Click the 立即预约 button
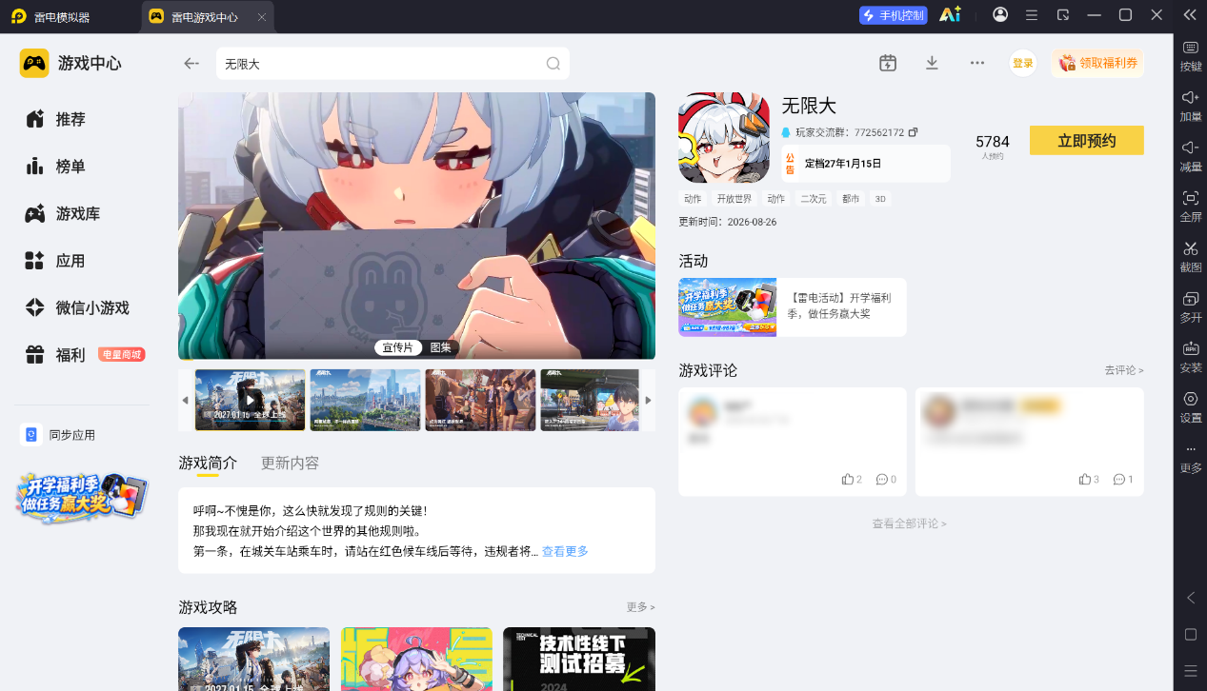The height and width of the screenshot is (691, 1207). (x=1087, y=141)
